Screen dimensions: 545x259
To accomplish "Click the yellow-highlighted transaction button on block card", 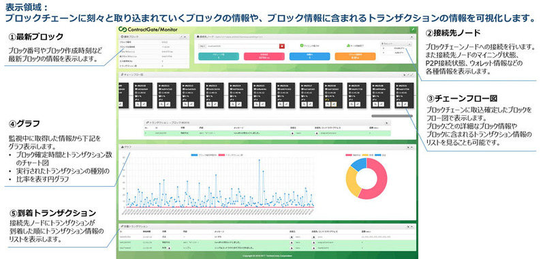I will tap(334, 104).
